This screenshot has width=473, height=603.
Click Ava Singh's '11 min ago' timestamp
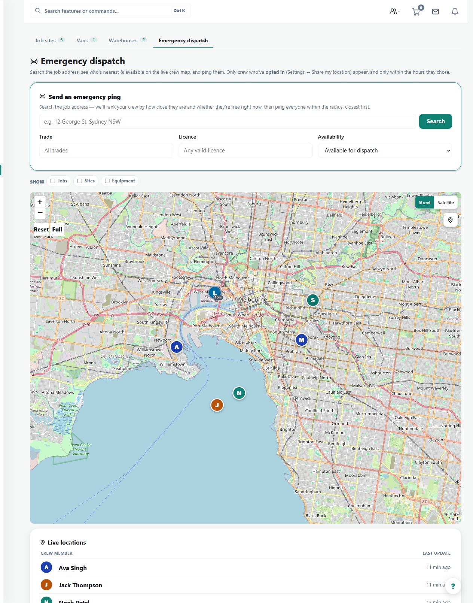coord(438,567)
